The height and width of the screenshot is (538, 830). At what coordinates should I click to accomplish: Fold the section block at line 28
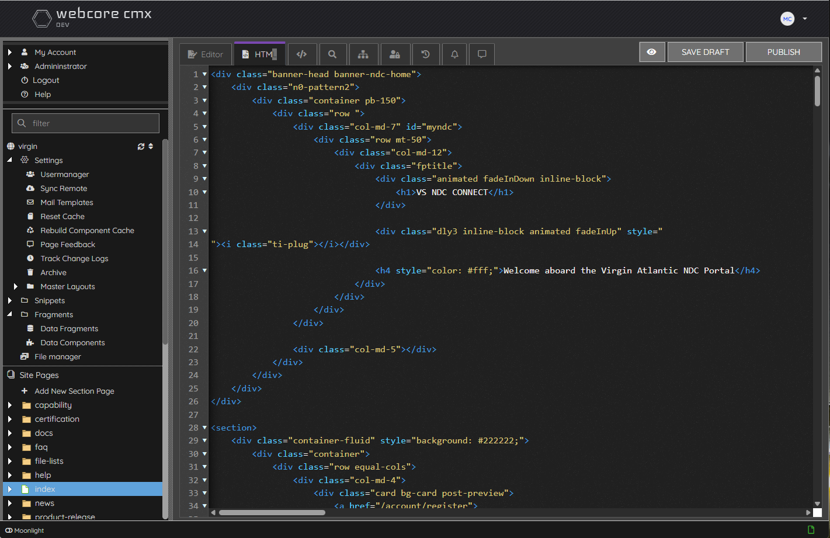(204, 428)
